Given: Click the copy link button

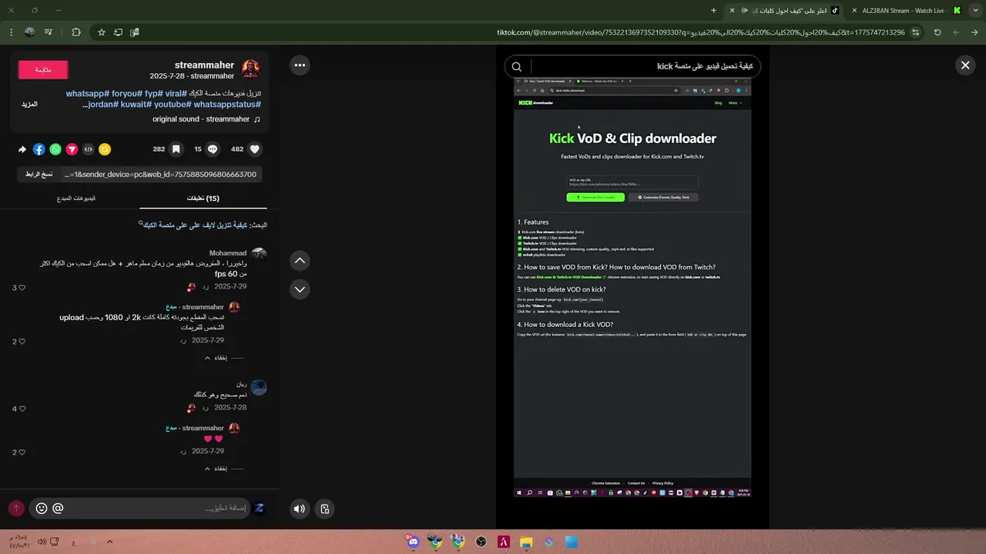Looking at the screenshot, I should point(39,175).
